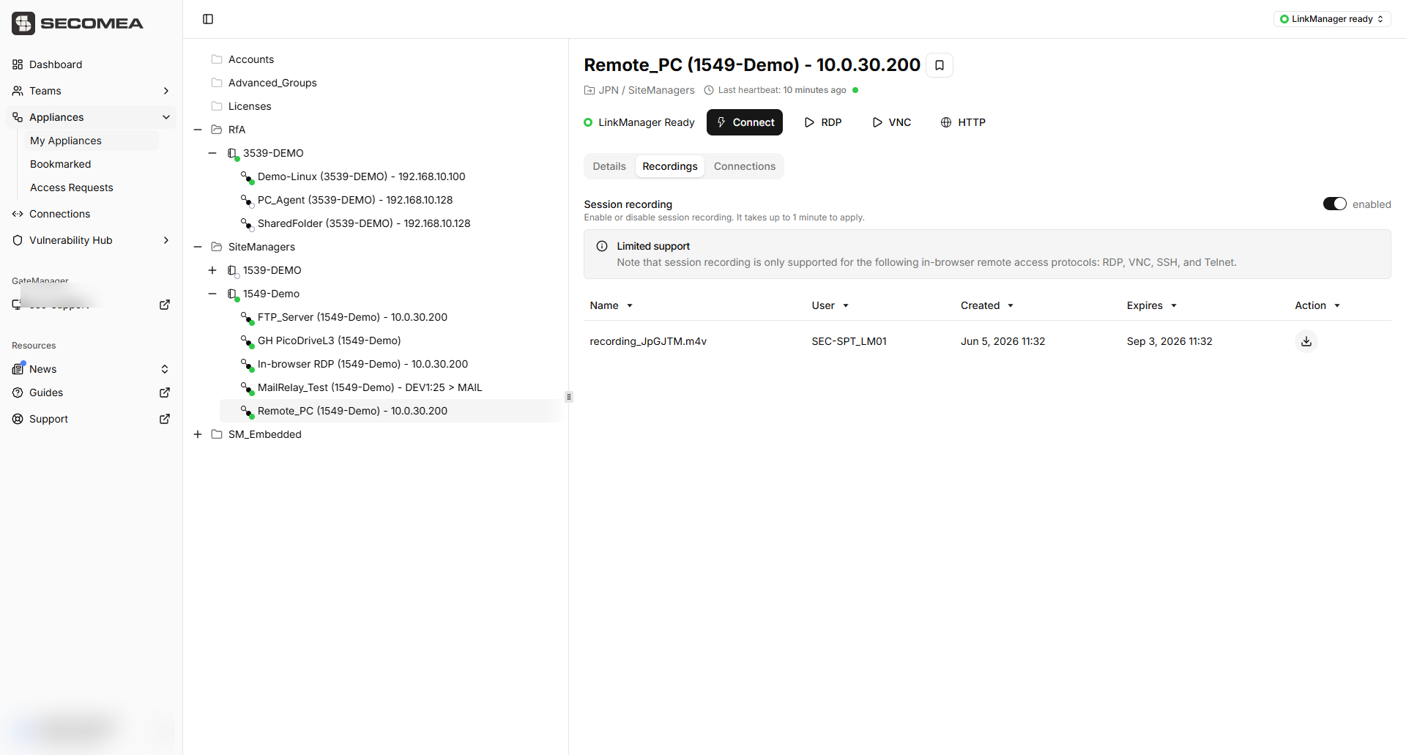Sort recordings by Name column
Screen dimensions: 1406x755
point(611,305)
